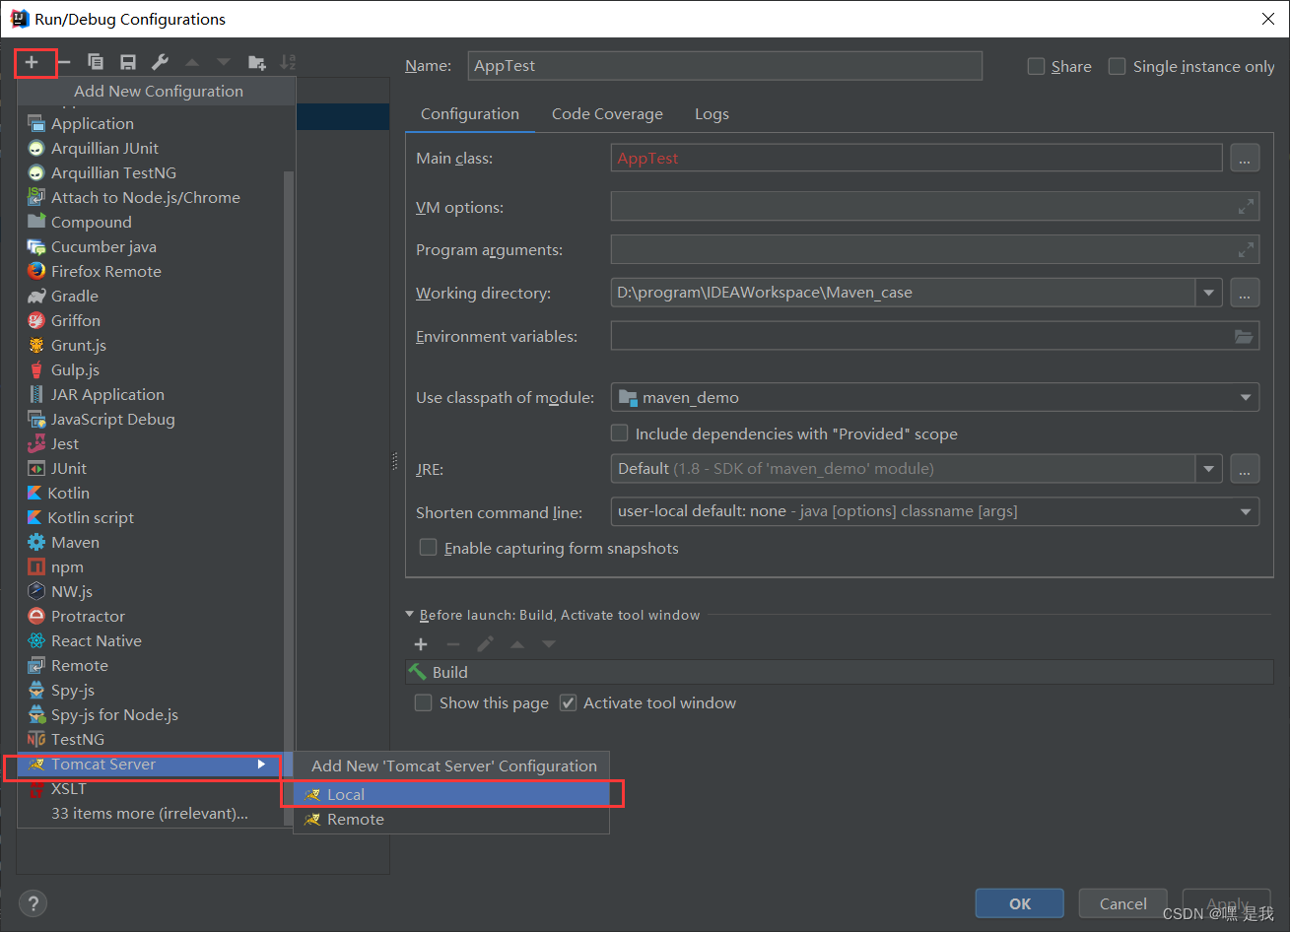Expand the Program arguments field editor

[1246, 249]
